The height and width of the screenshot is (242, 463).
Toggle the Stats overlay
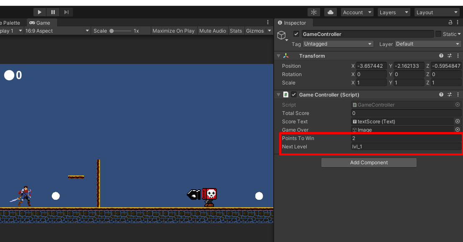pyautogui.click(x=236, y=31)
